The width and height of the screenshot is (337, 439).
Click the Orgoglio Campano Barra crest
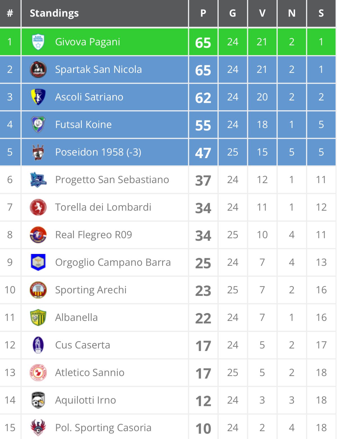tap(38, 262)
